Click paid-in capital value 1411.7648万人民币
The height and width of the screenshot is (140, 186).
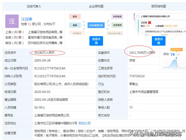pos(142,52)
